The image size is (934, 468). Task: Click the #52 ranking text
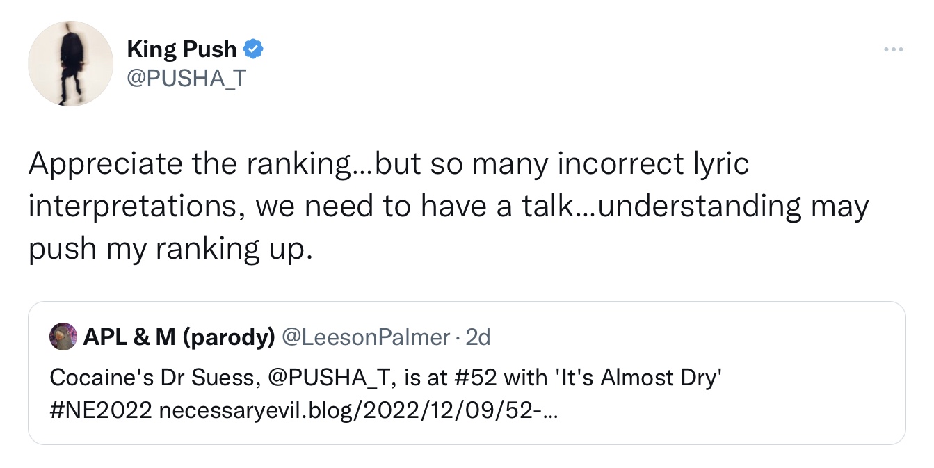click(x=476, y=377)
